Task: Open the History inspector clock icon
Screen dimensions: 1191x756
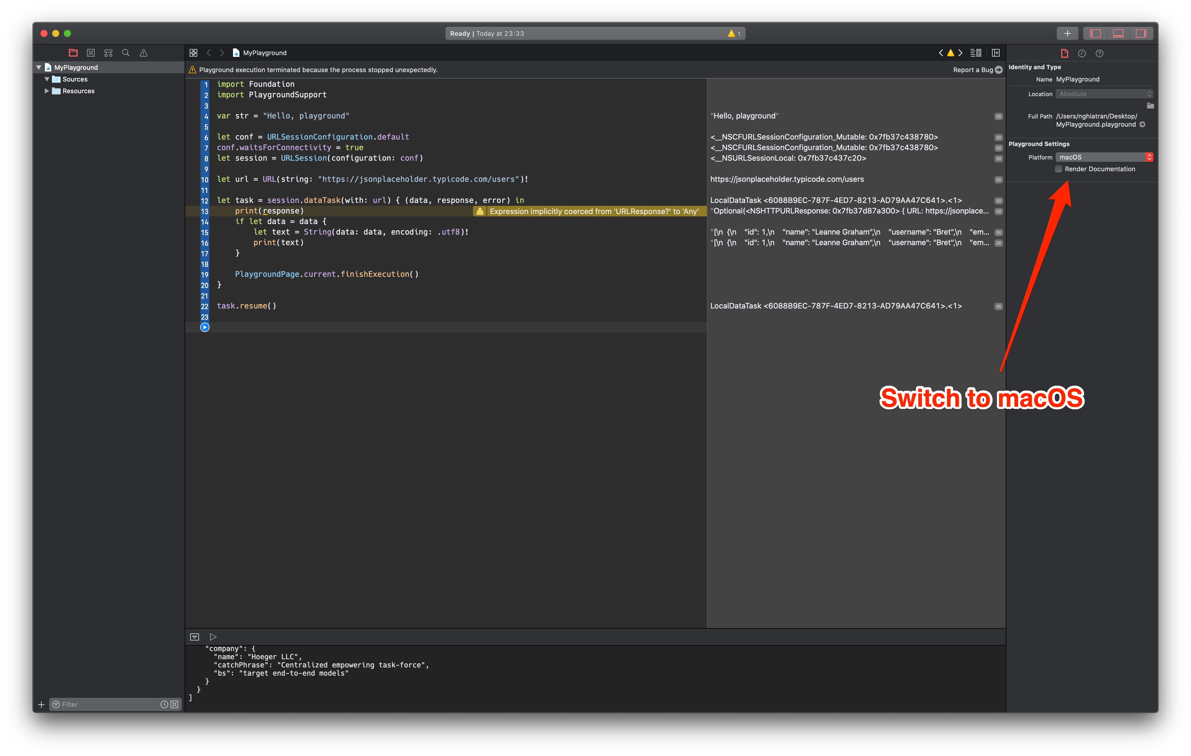Action: click(1082, 53)
